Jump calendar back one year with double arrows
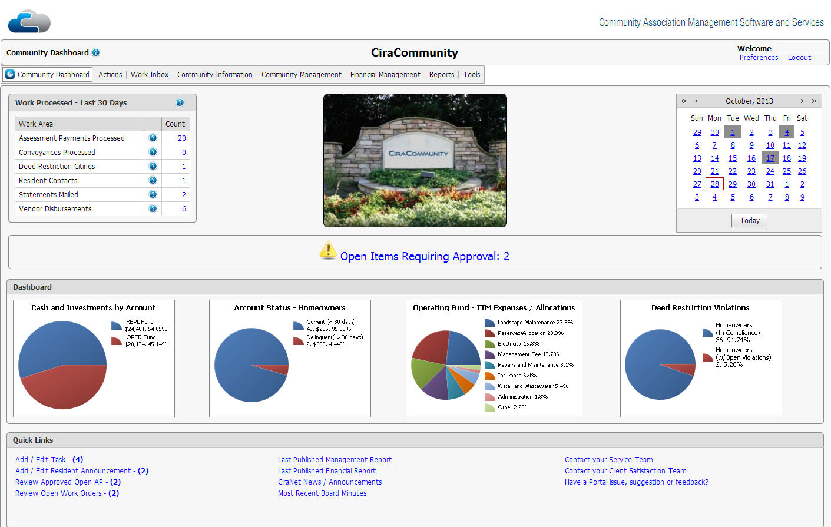The width and height of the screenshot is (831, 527). 683,101
